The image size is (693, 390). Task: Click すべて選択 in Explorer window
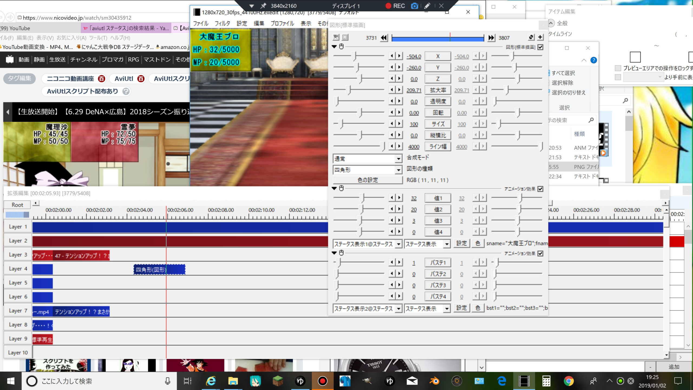coord(563,73)
